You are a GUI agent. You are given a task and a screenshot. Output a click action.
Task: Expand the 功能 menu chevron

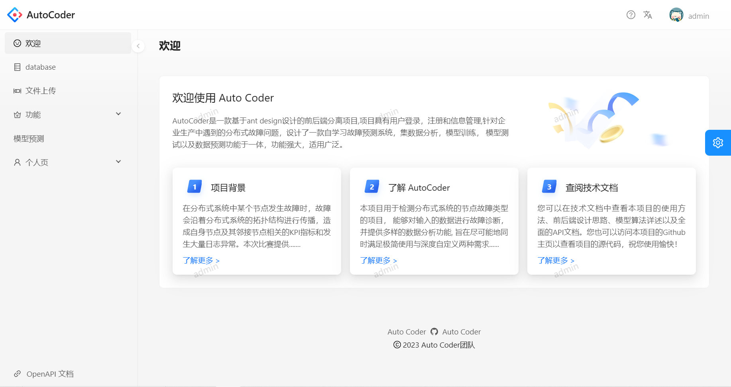pos(118,114)
